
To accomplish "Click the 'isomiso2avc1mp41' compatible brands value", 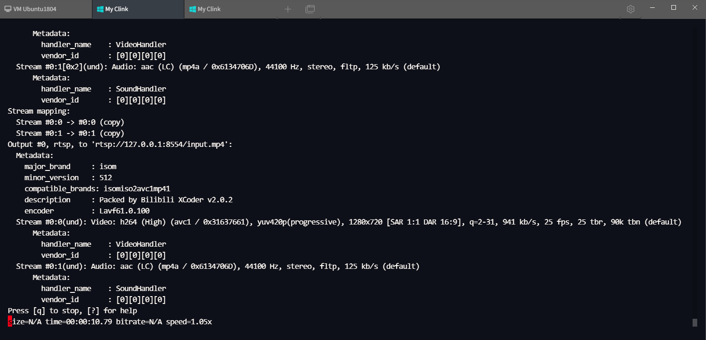I will point(137,188).
